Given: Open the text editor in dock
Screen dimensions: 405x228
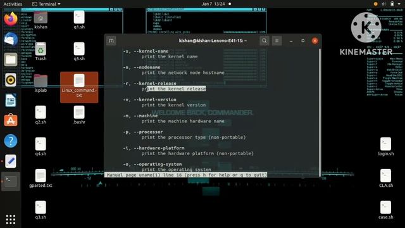Looking at the screenshot, I should 11,161.
